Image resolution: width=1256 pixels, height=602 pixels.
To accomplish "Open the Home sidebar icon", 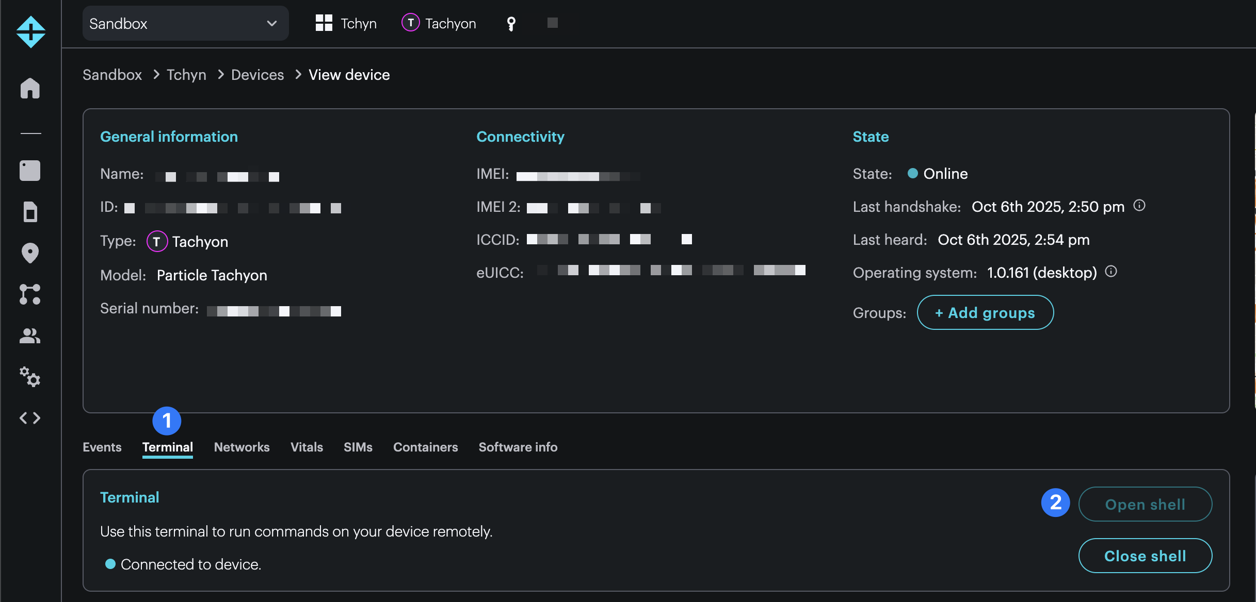I will tap(30, 88).
